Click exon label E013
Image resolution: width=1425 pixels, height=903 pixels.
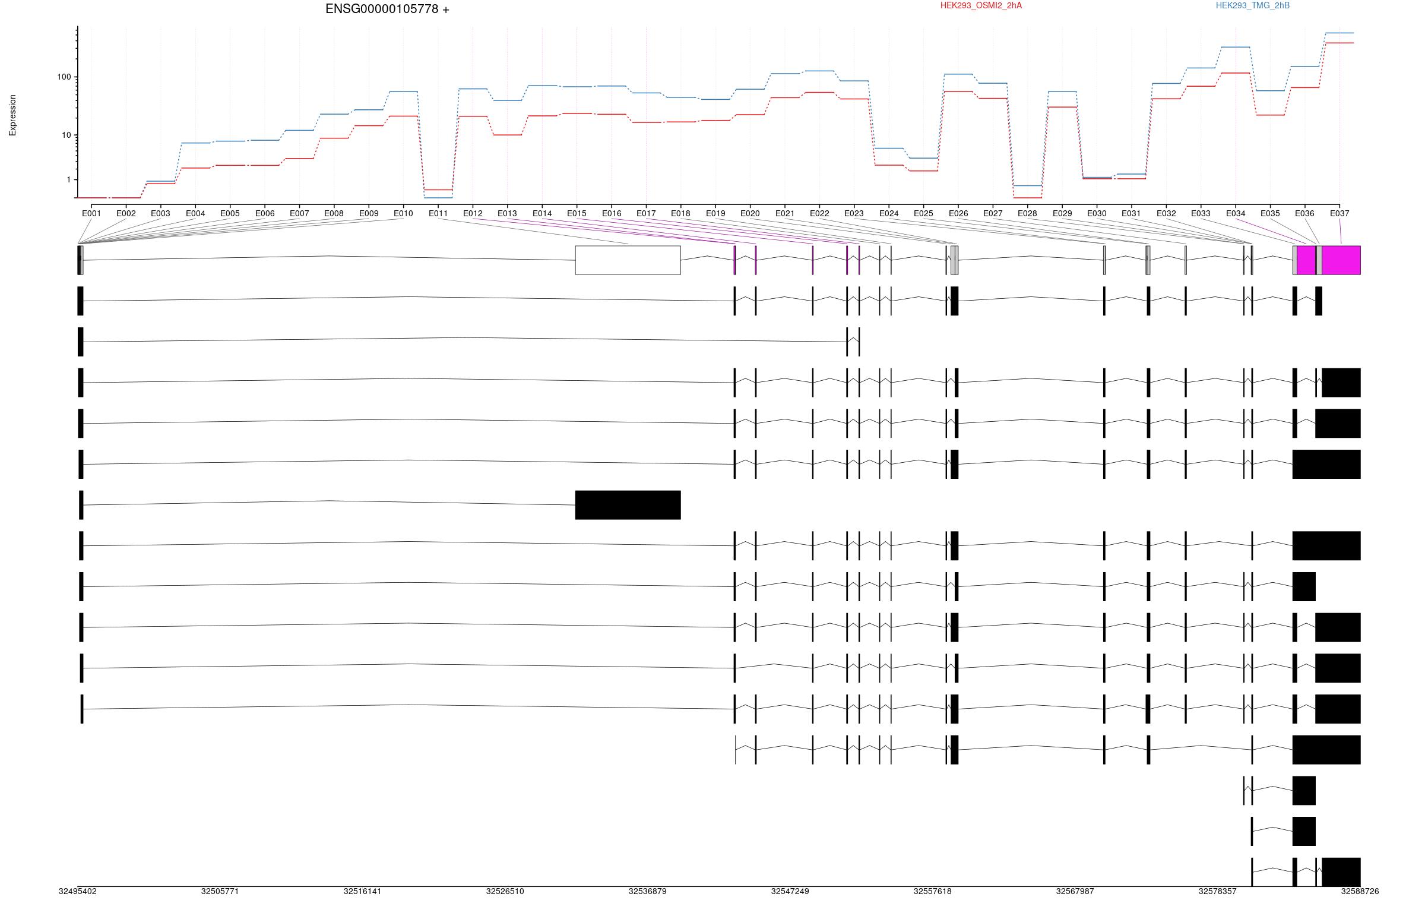click(507, 213)
